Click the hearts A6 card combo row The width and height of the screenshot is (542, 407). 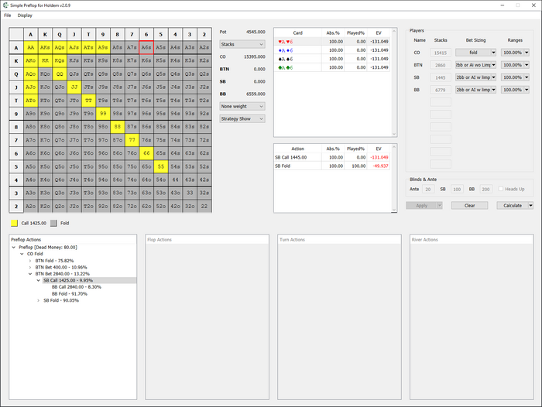[286, 42]
